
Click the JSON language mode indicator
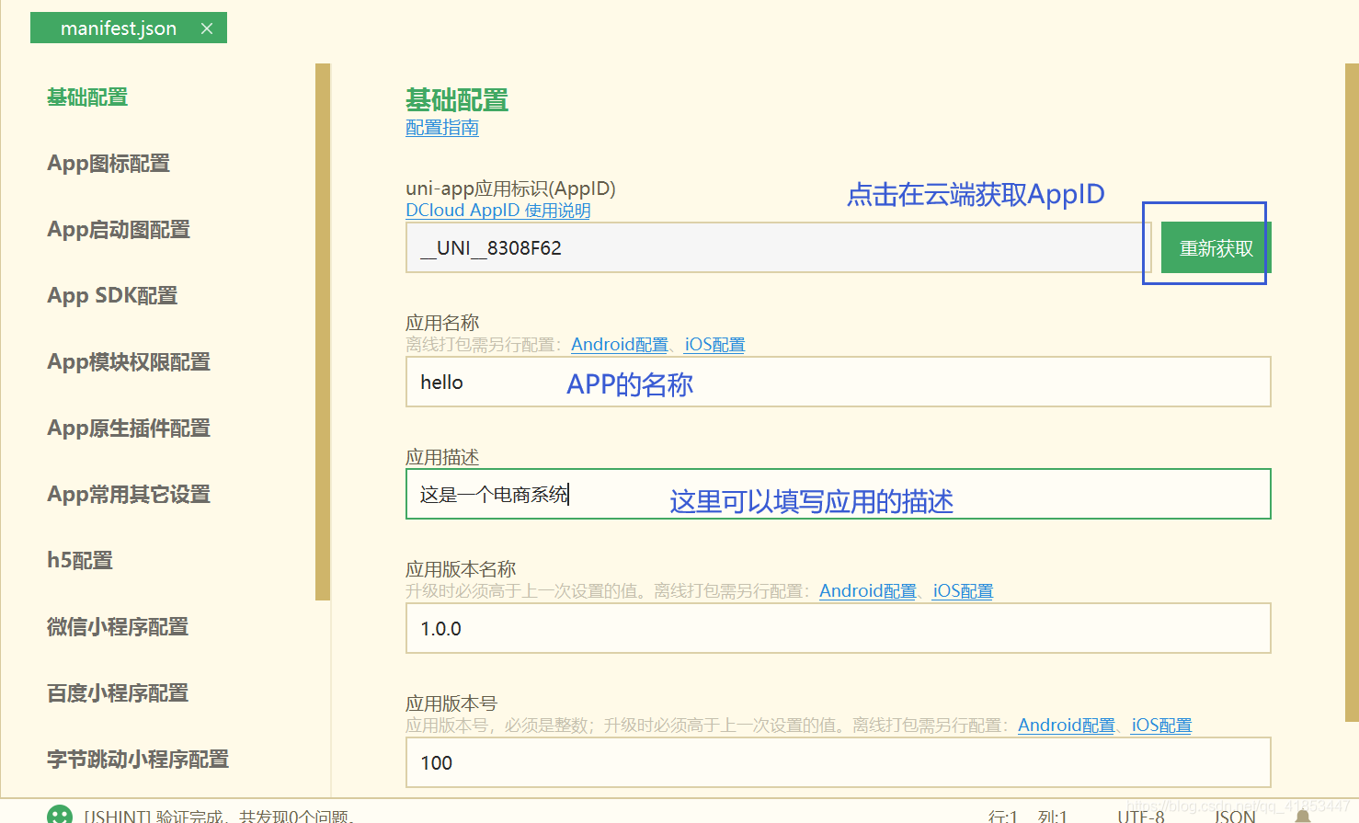(1234, 817)
